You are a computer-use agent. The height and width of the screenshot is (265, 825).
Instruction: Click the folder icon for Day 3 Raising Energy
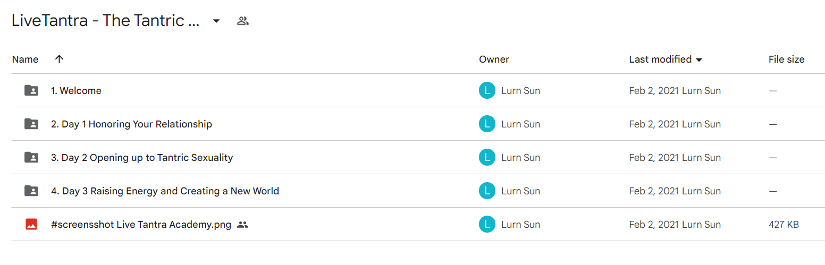31,191
